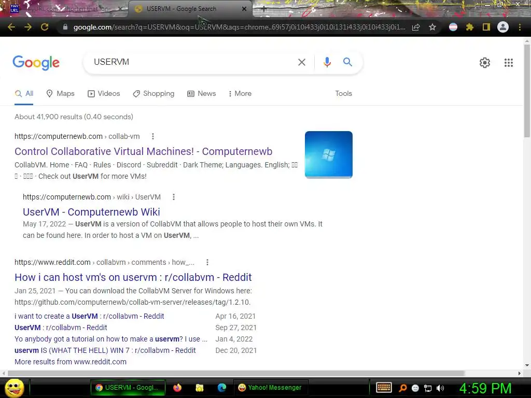Select the All results tab

click(24, 94)
